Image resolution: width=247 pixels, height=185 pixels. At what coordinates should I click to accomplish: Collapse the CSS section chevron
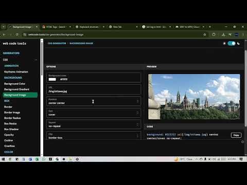[36, 60]
